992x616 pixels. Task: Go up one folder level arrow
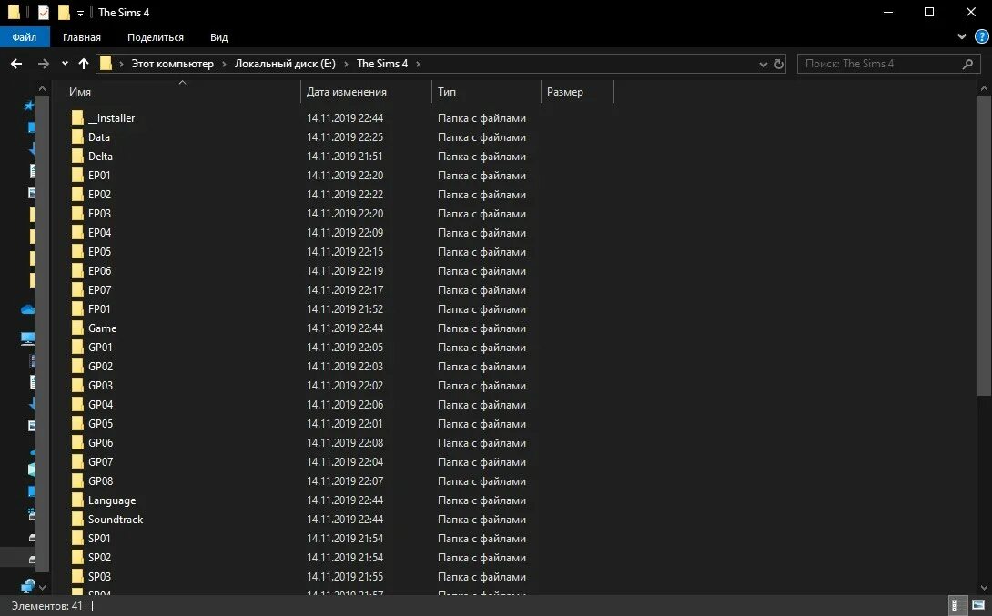click(x=84, y=64)
